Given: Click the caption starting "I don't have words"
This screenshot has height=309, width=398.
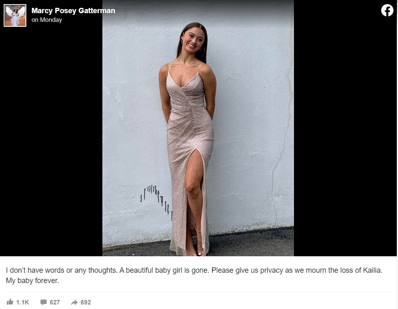Looking at the screenshot, I should (x=194, y=275).
